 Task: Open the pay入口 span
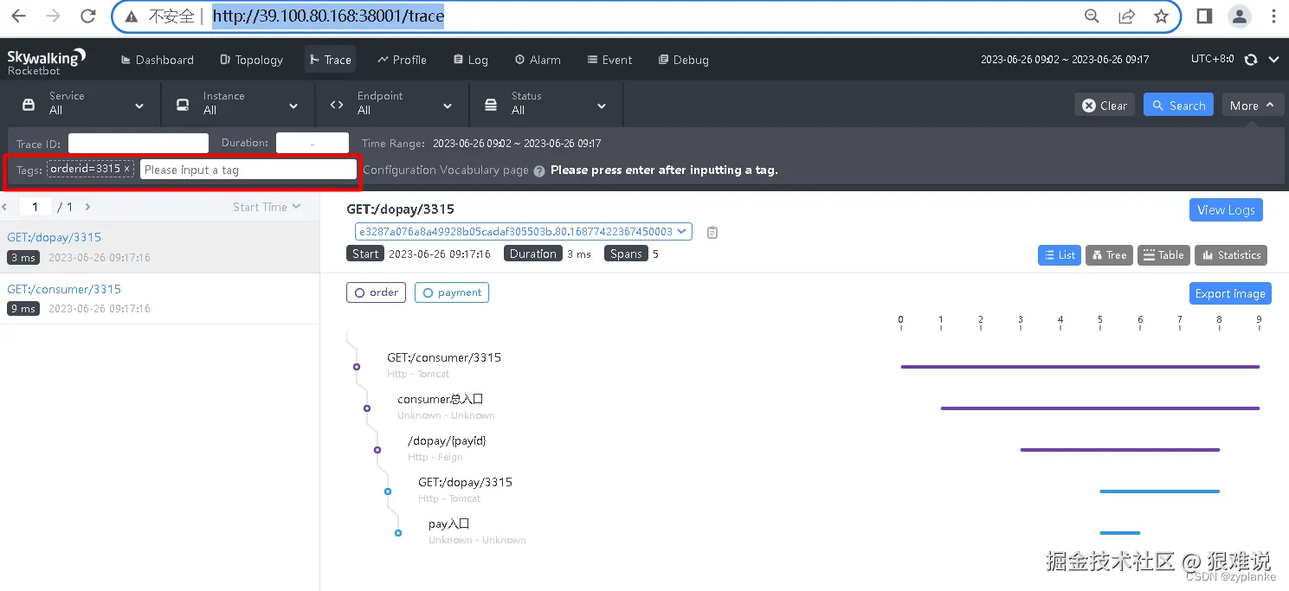pyautogui.click(x=448, y=524)
